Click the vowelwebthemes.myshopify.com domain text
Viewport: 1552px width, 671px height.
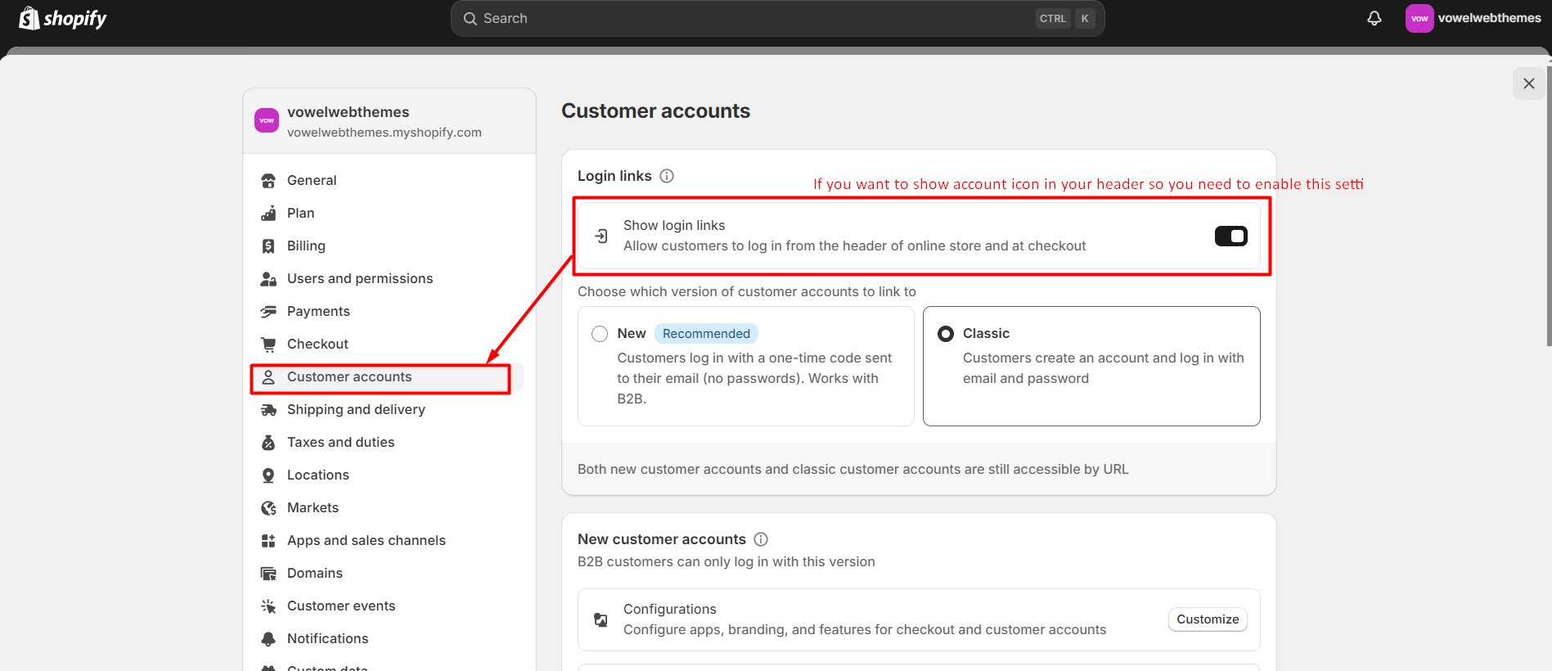pos(385,133)
